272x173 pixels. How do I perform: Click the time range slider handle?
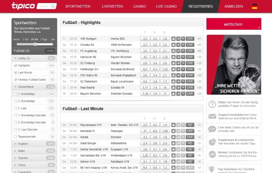pyautogui.click(x=35, y=44)
